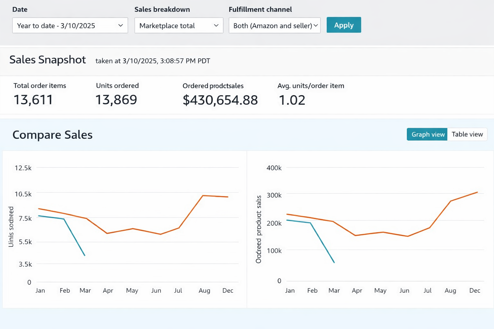The height and width of the screenshot is (329, 494).
Task: Click the snapshot timestamp text
Action: [153, 61]
